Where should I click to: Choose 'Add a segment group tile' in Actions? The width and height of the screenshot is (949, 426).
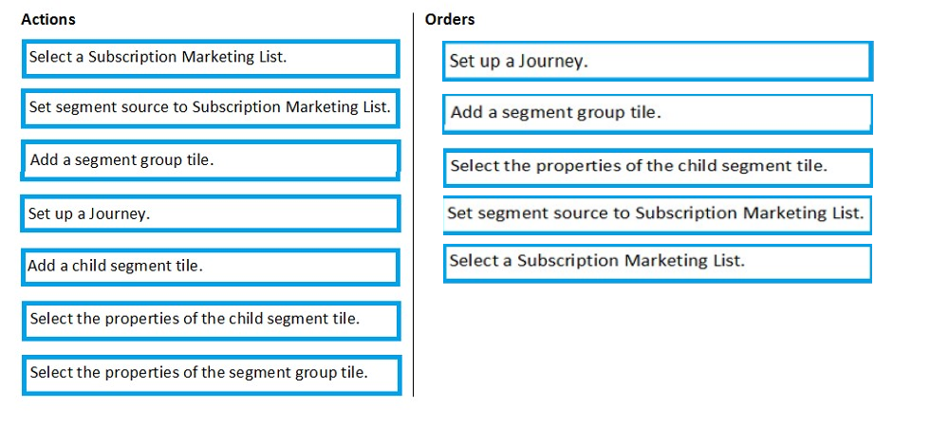[x=210, y=160]
